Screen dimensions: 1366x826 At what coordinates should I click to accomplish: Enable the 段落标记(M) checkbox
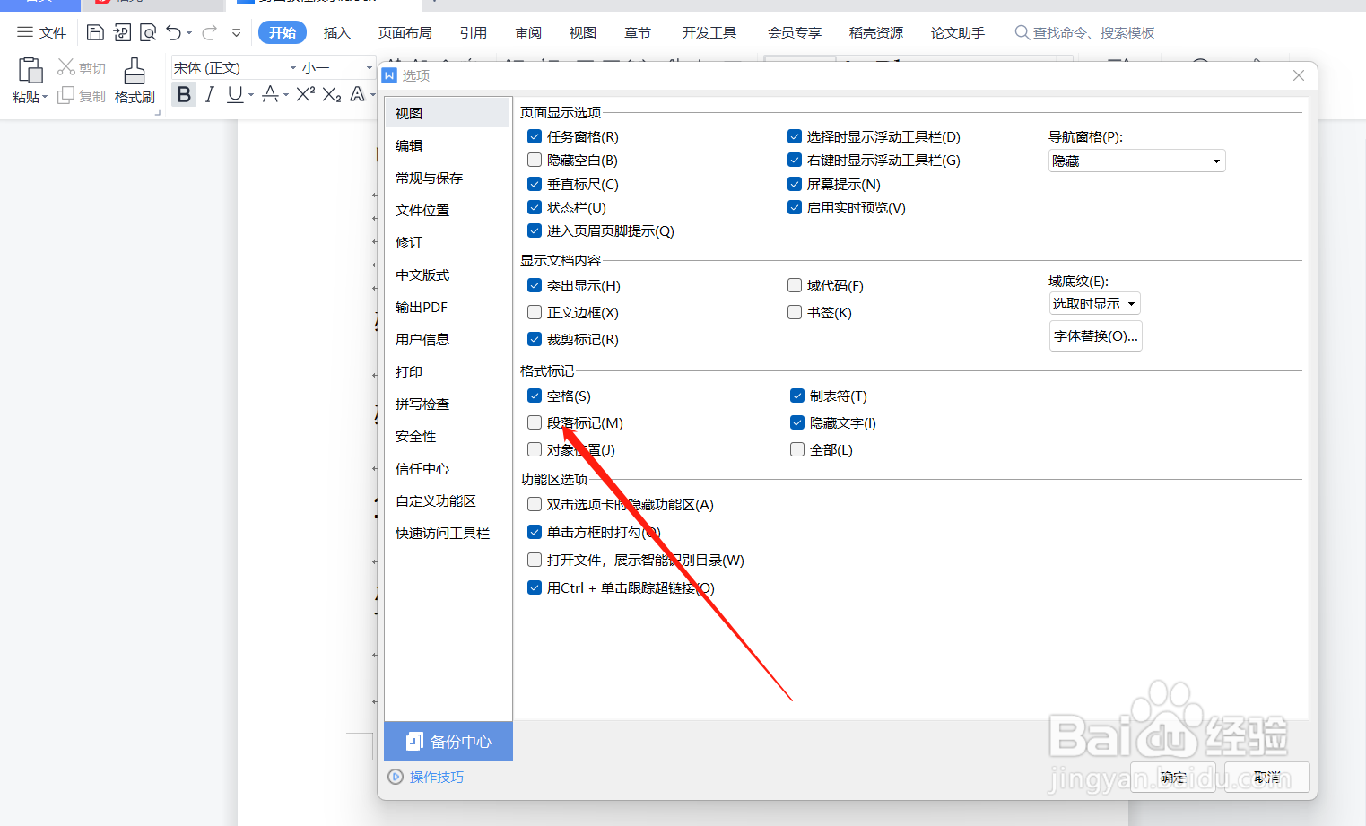pos(534,422)
